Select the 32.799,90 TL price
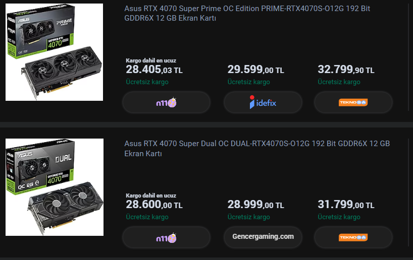Viewport: 413px width, 260px height. (346, 70)
